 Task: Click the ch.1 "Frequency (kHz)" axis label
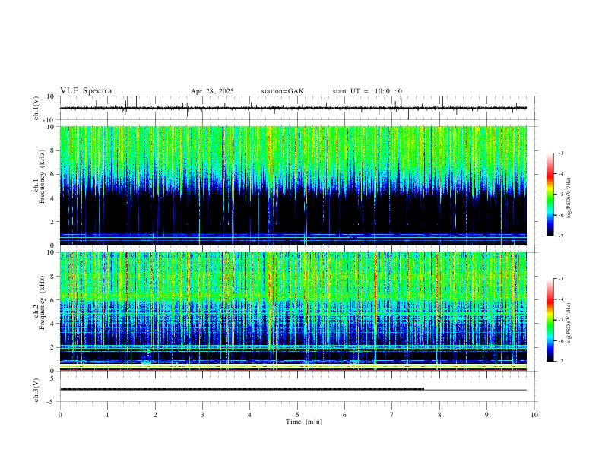click(42, 176)
